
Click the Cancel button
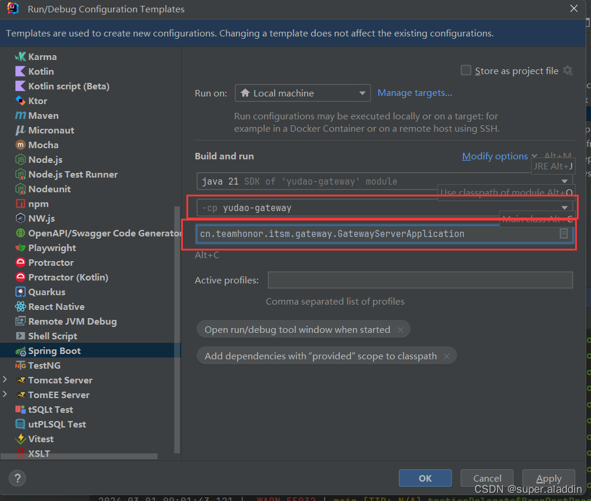[487, 478]
